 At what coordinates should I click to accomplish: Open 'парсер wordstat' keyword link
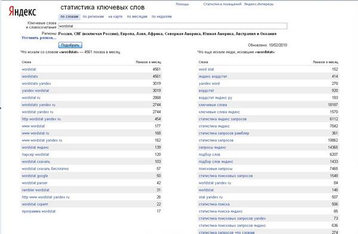point(35,155)
